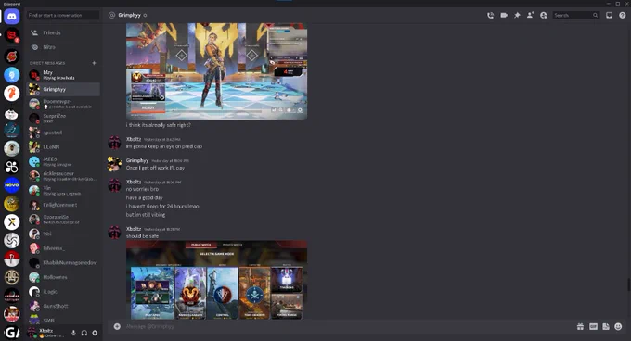Open DM with LLoNN
This screenshot has height=341, width=631.
coord(63,147)
